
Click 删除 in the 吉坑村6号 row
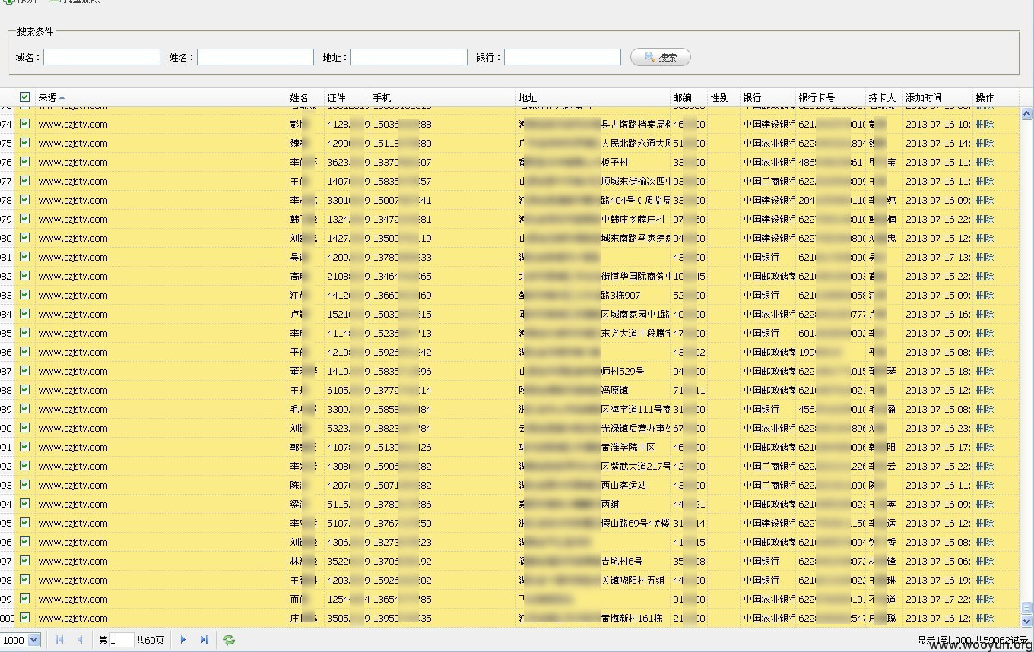click(985, 562)
